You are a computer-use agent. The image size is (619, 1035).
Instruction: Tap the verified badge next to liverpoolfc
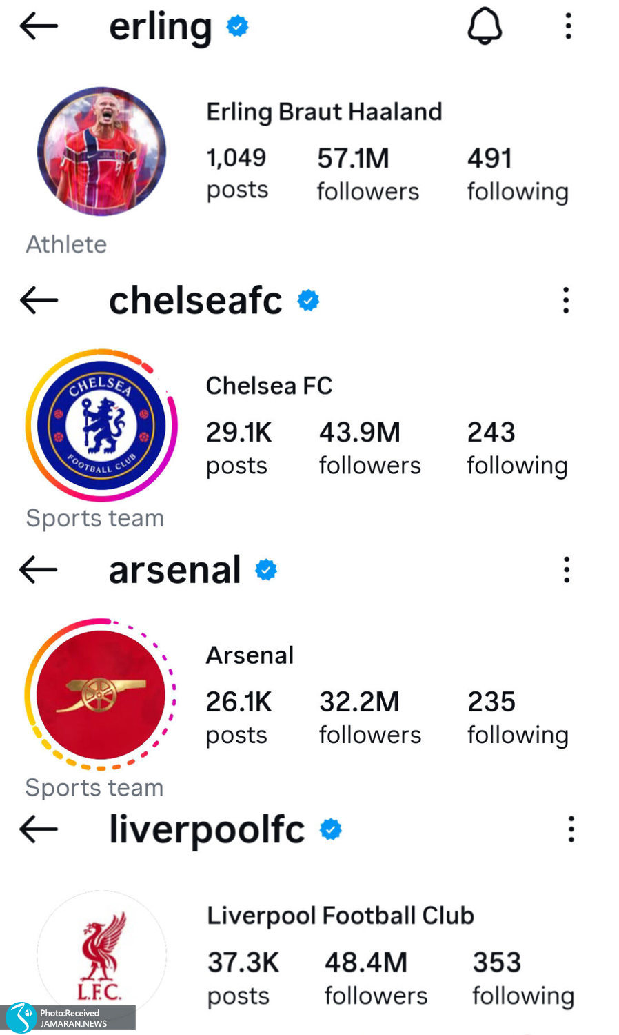[331, 829]
